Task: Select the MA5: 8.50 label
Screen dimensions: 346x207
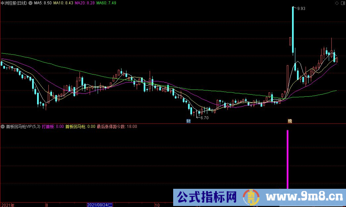Action: click(43, 3)
